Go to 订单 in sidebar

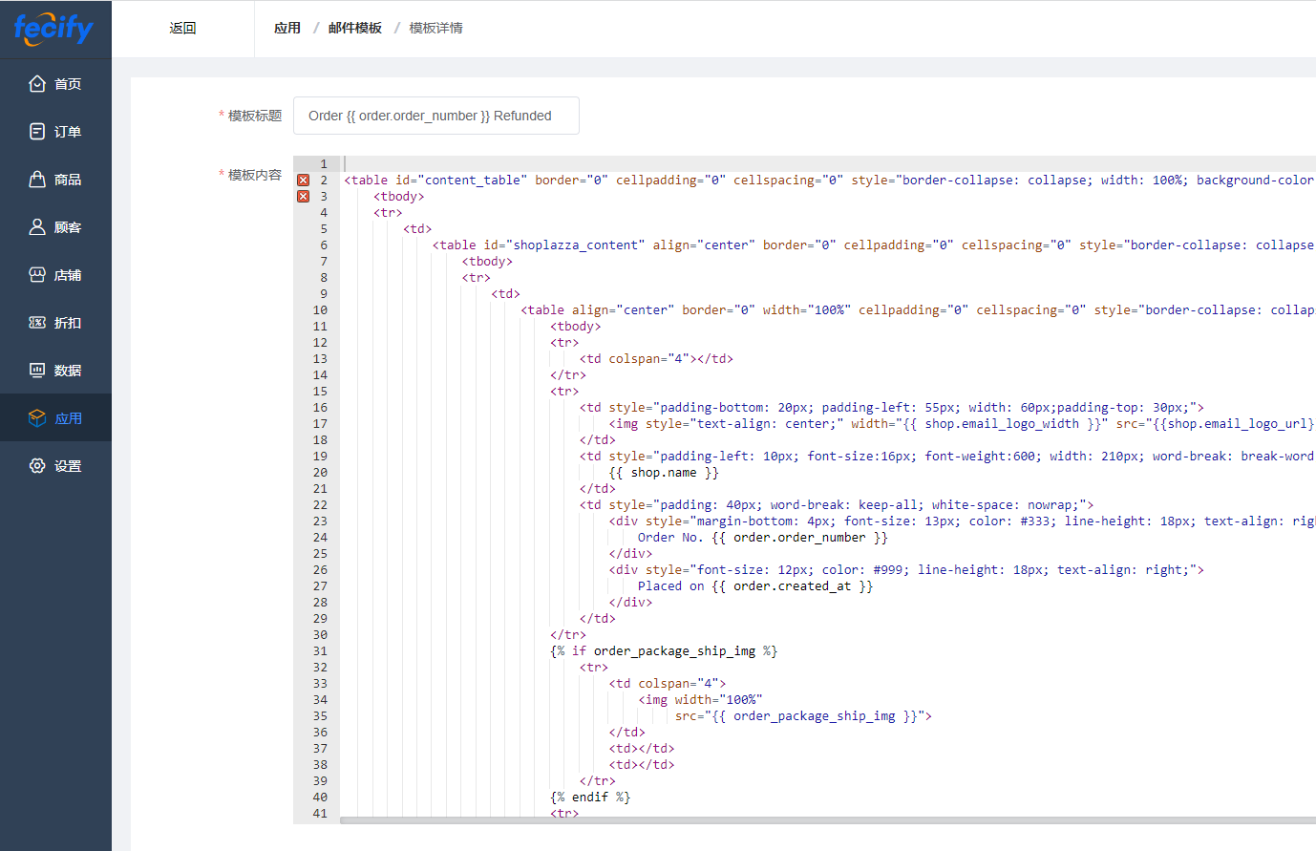coord(55,132)
